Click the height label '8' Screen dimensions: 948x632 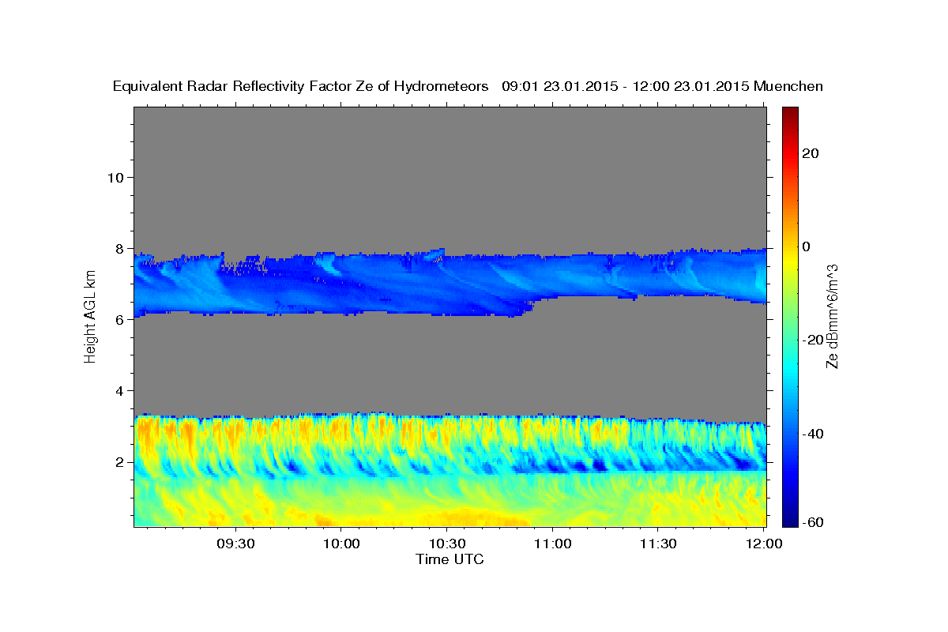pos(119,248)
